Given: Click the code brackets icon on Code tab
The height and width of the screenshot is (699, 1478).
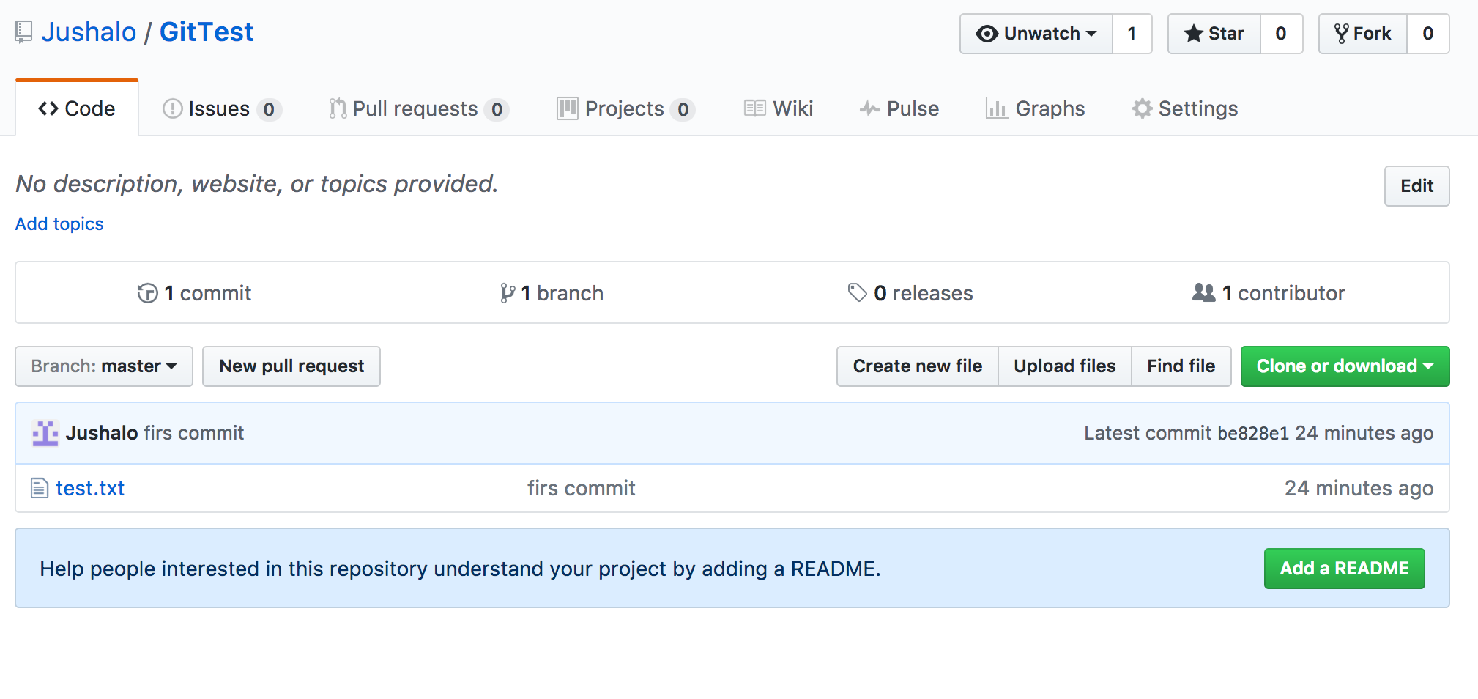Looking at the screenshot, I should point(48,108).
